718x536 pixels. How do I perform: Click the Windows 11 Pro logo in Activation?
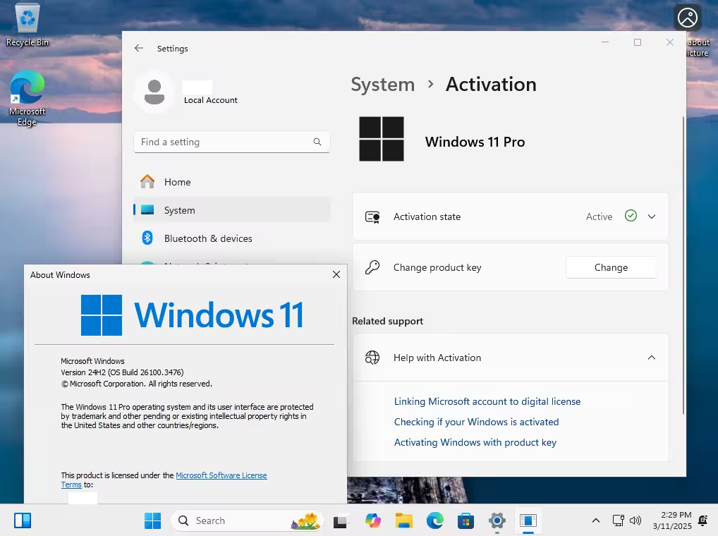[382, 139]
